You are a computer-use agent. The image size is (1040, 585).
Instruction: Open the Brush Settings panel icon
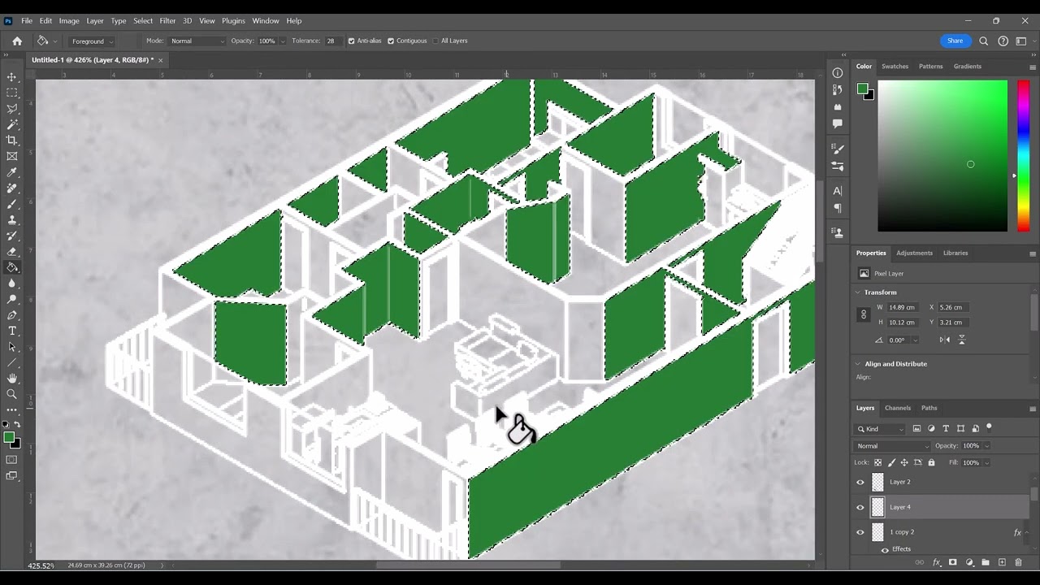(x=838, y=166)
